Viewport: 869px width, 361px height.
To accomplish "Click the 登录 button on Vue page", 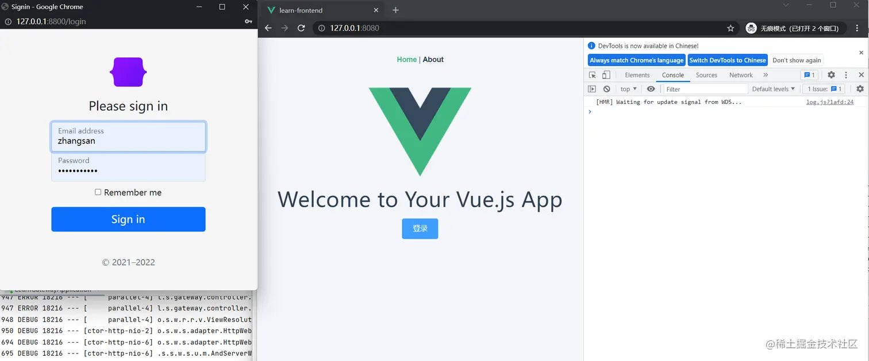I will (420, 228).
